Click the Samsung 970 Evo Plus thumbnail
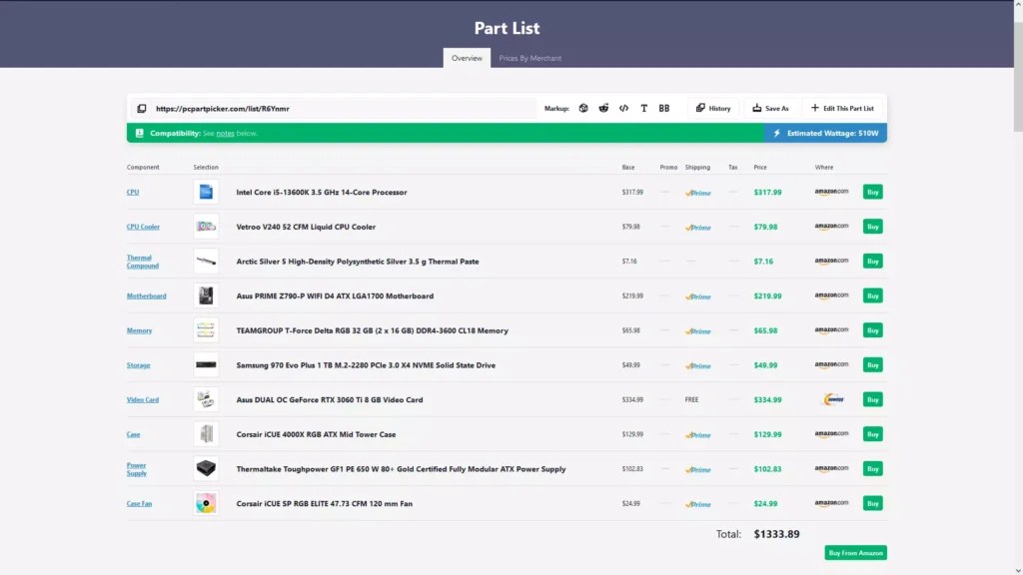Viewport: 1023px width, 575px height. click(206, 365)
